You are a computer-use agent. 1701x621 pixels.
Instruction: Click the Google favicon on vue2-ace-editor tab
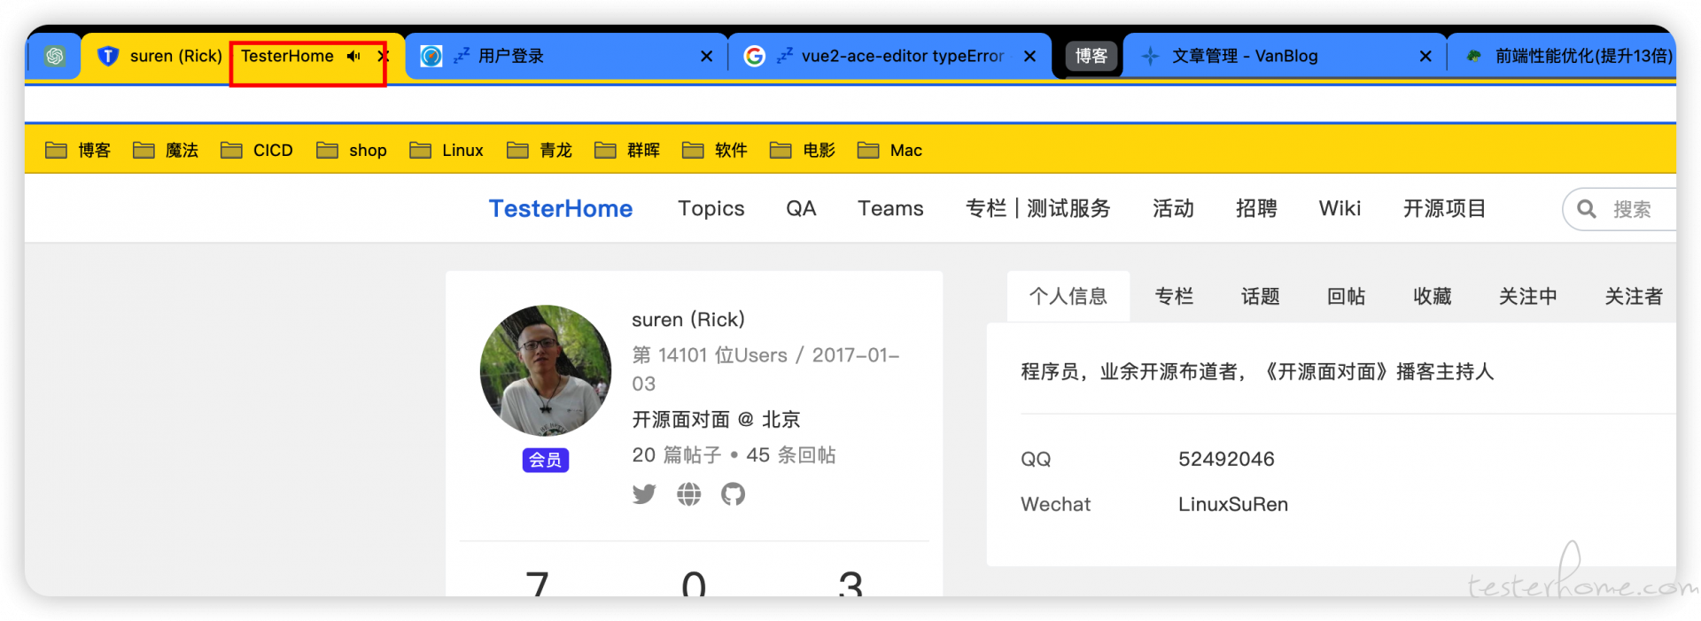[x=755, y=56]
